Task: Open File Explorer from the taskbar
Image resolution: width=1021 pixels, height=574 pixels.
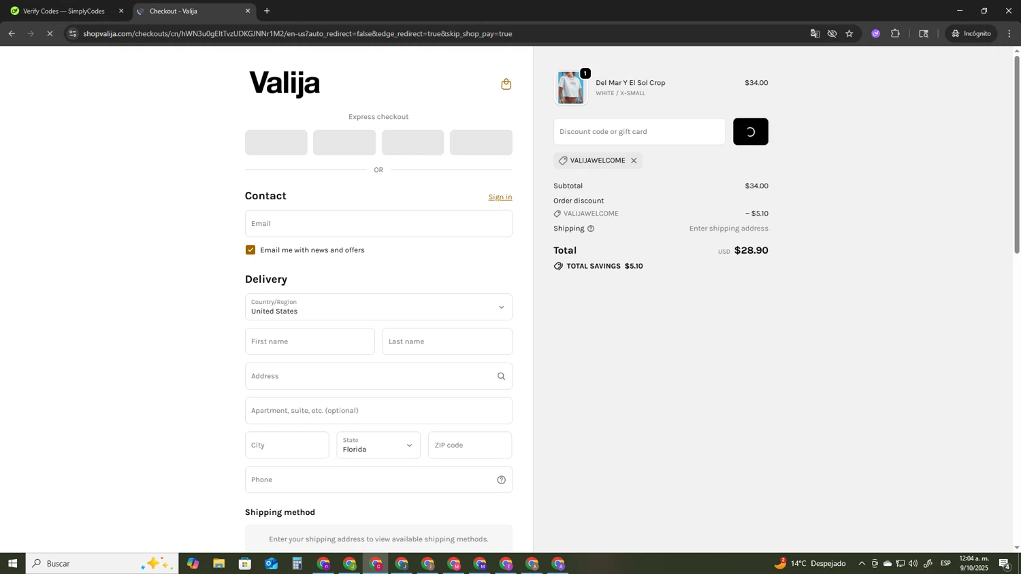Action: (x=218, y=564)
